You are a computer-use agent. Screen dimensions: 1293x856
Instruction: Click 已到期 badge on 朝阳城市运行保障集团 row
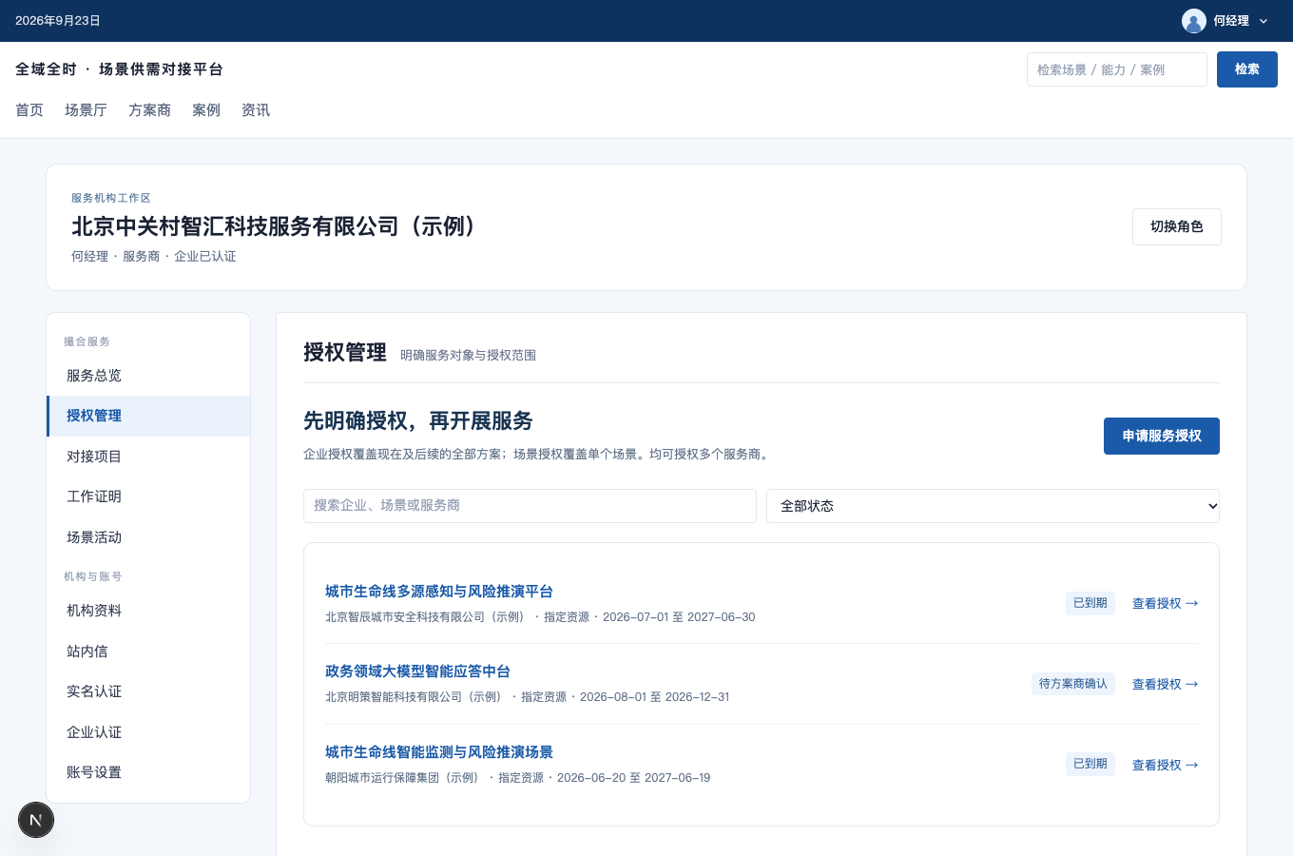click(1090, 764)
